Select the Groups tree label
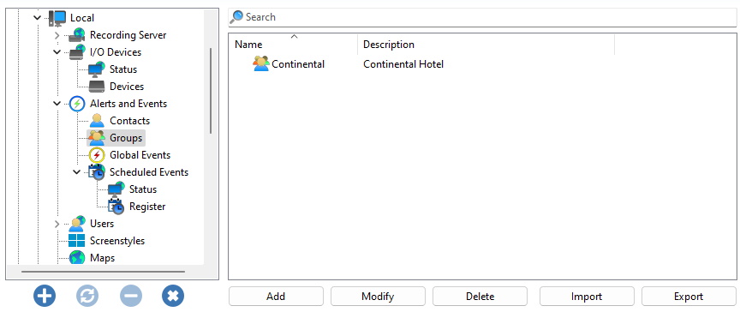 [x=126, y=138]
